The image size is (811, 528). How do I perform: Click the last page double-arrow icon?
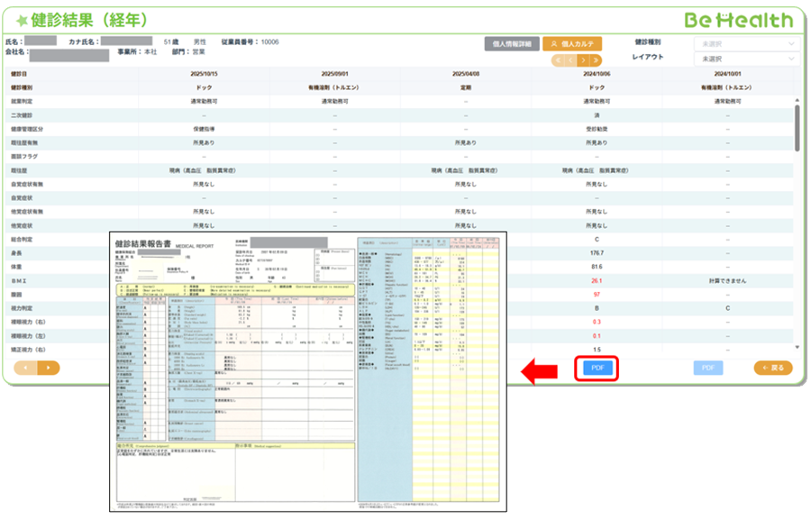(596, 60)
